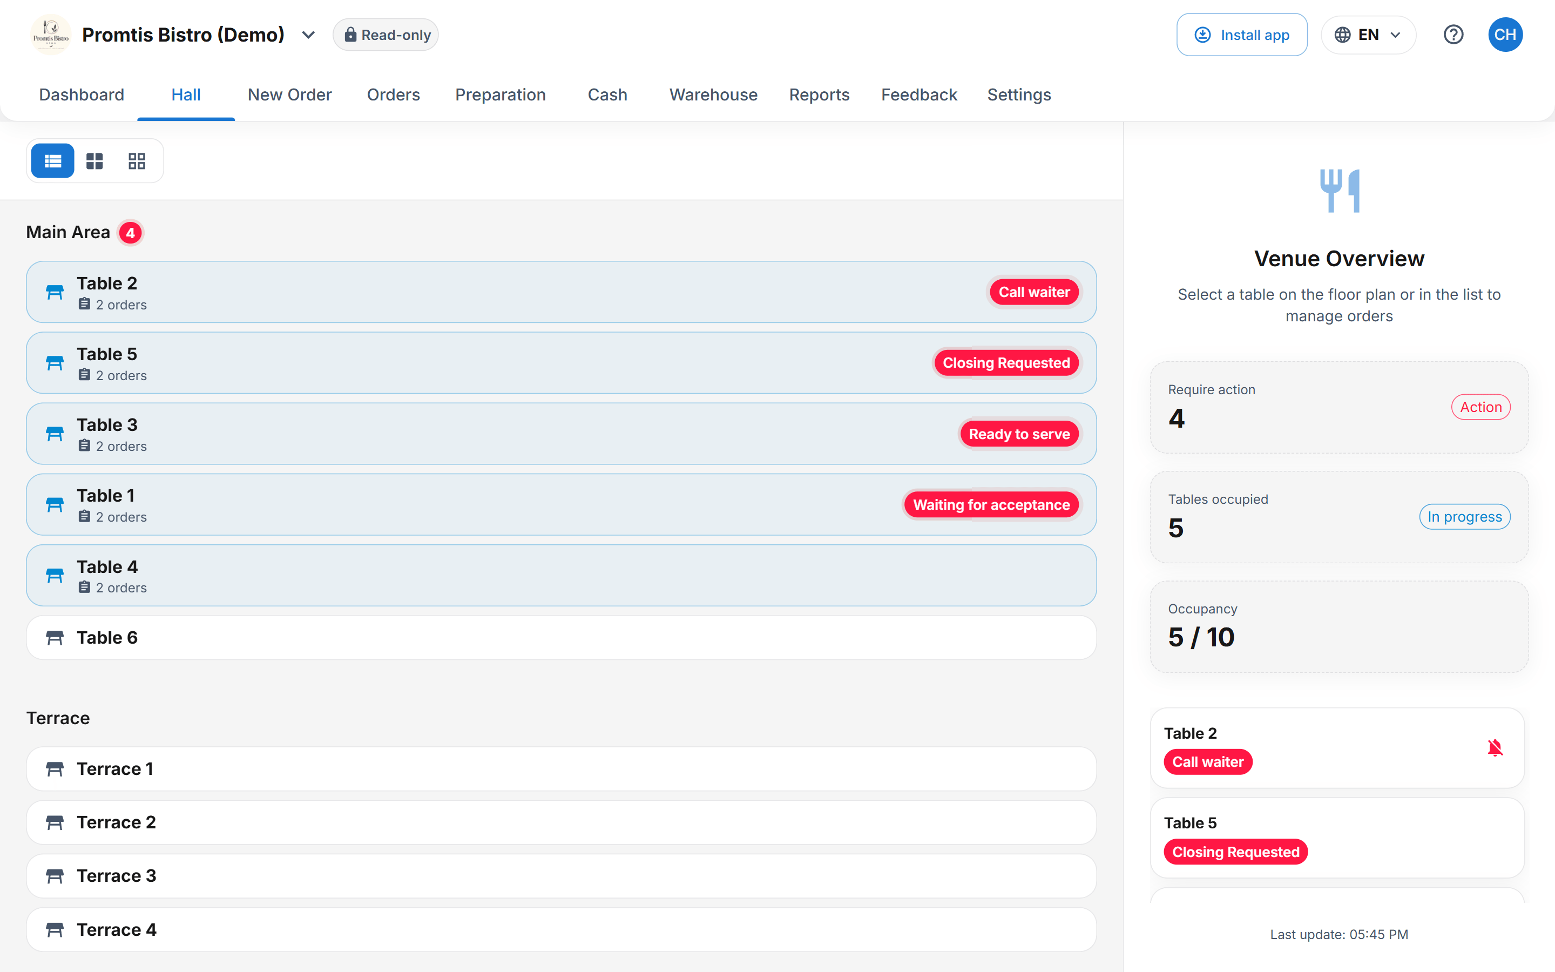Viewport: 1555px width, 972px height.
Task: Select Table 6 in the list
Action: coord(561,638)
